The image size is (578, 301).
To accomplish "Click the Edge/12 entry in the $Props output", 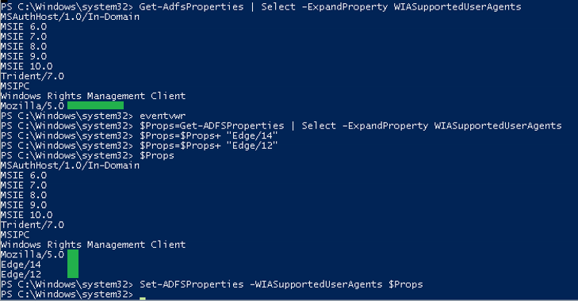I will point(21,275).
